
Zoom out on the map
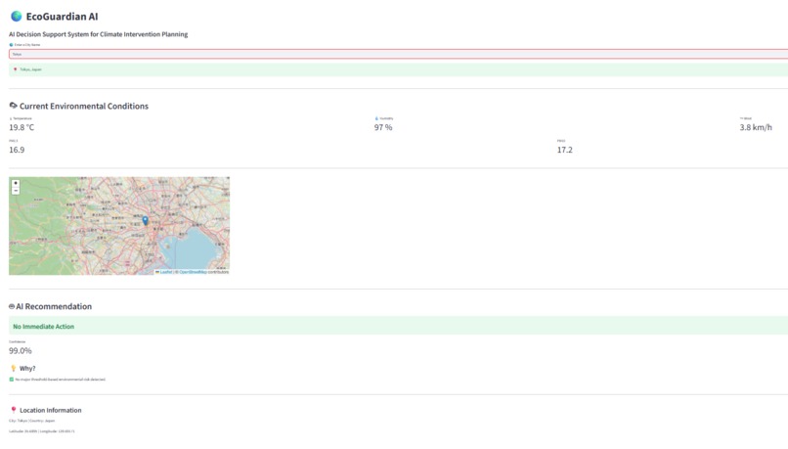(x=16, y=191)
